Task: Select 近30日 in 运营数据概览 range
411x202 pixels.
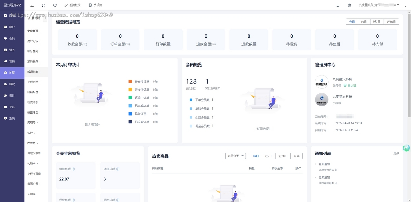Action: 391,22
